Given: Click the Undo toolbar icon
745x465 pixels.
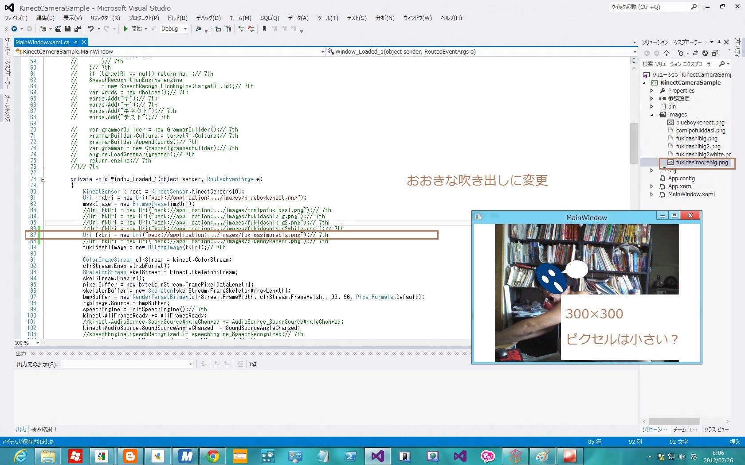Looking at the screenshot, I should tap(91, 29).
